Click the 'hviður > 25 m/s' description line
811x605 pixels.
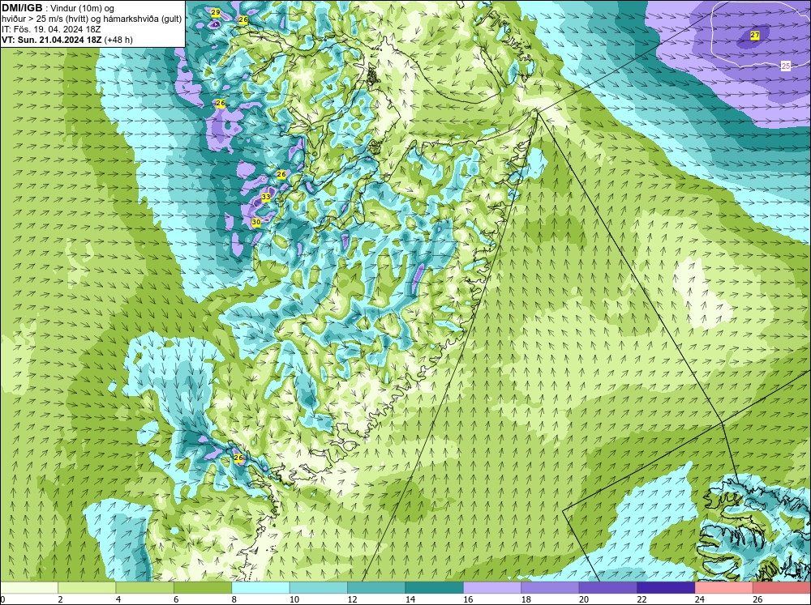[x=92, y=19]
